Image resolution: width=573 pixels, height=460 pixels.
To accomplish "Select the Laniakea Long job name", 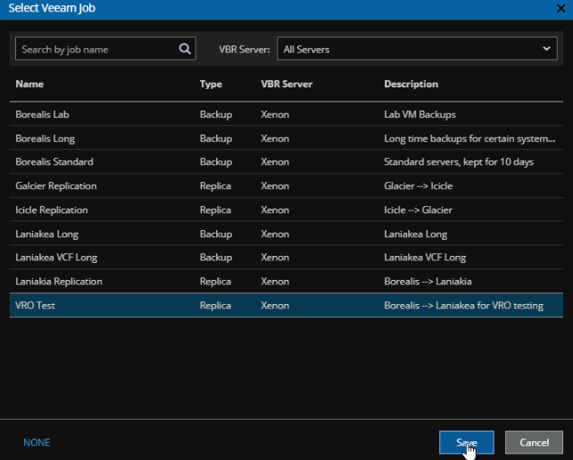I will (46, 234).
